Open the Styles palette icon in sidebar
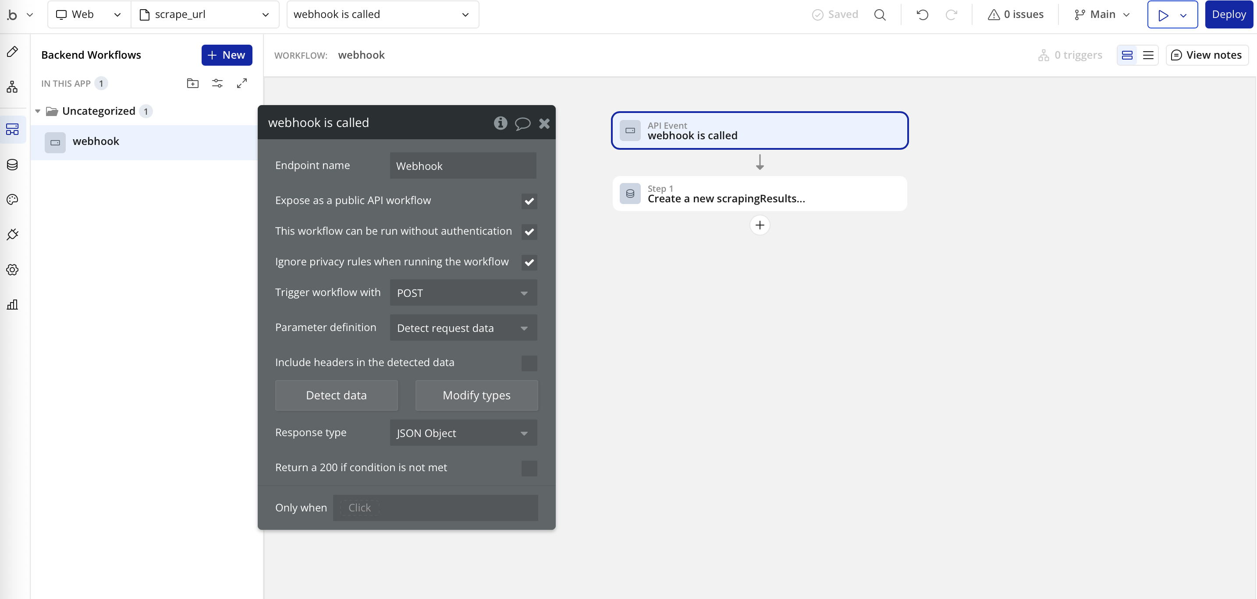The height and width of the screenshot is (599, 1257). point(12,199)
